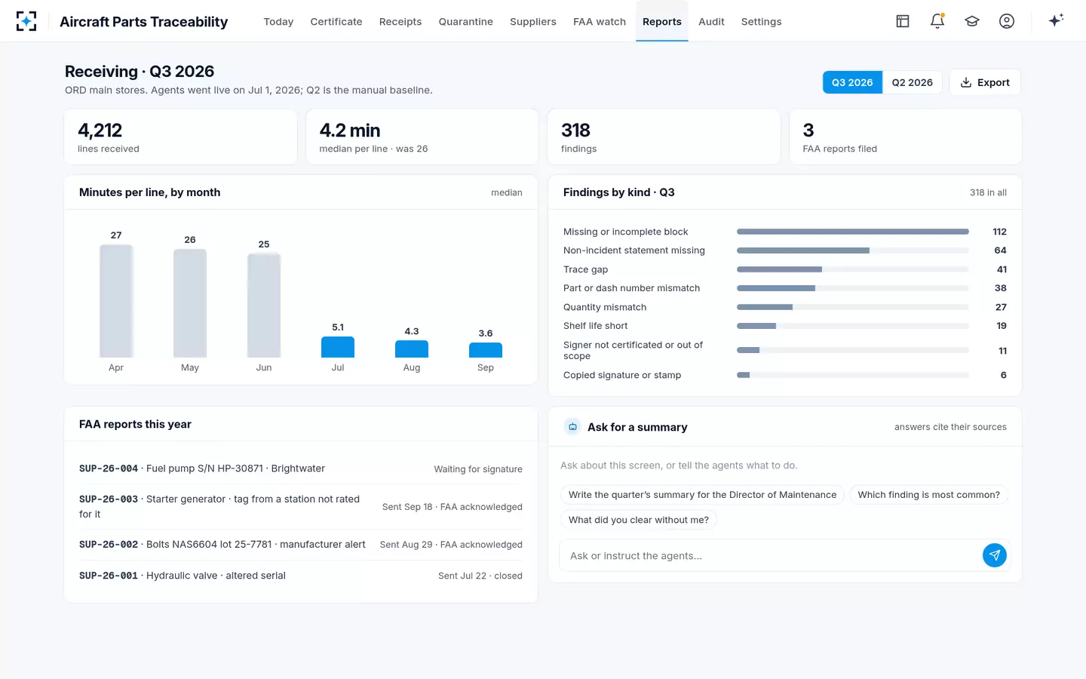The height and width of the screenshot is (679, 1086).
Task: Navigate to the Quarantine tab
Action: (x=466, y=22)
